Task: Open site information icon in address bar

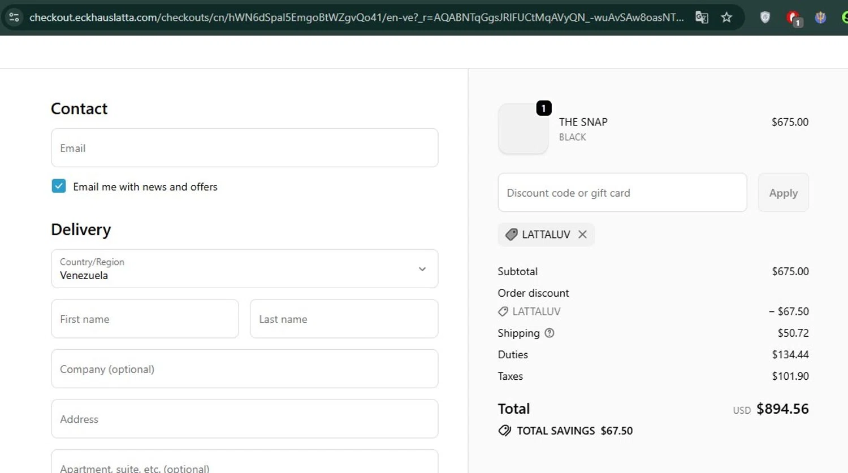Action: pyautogui.click(x=14, y=17)
